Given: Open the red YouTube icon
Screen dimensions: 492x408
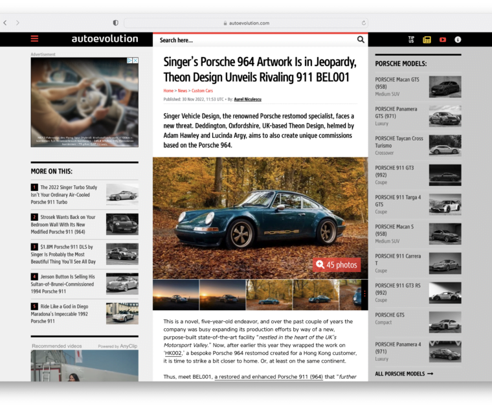Looking at the screenshot, I should click(443, 40).
